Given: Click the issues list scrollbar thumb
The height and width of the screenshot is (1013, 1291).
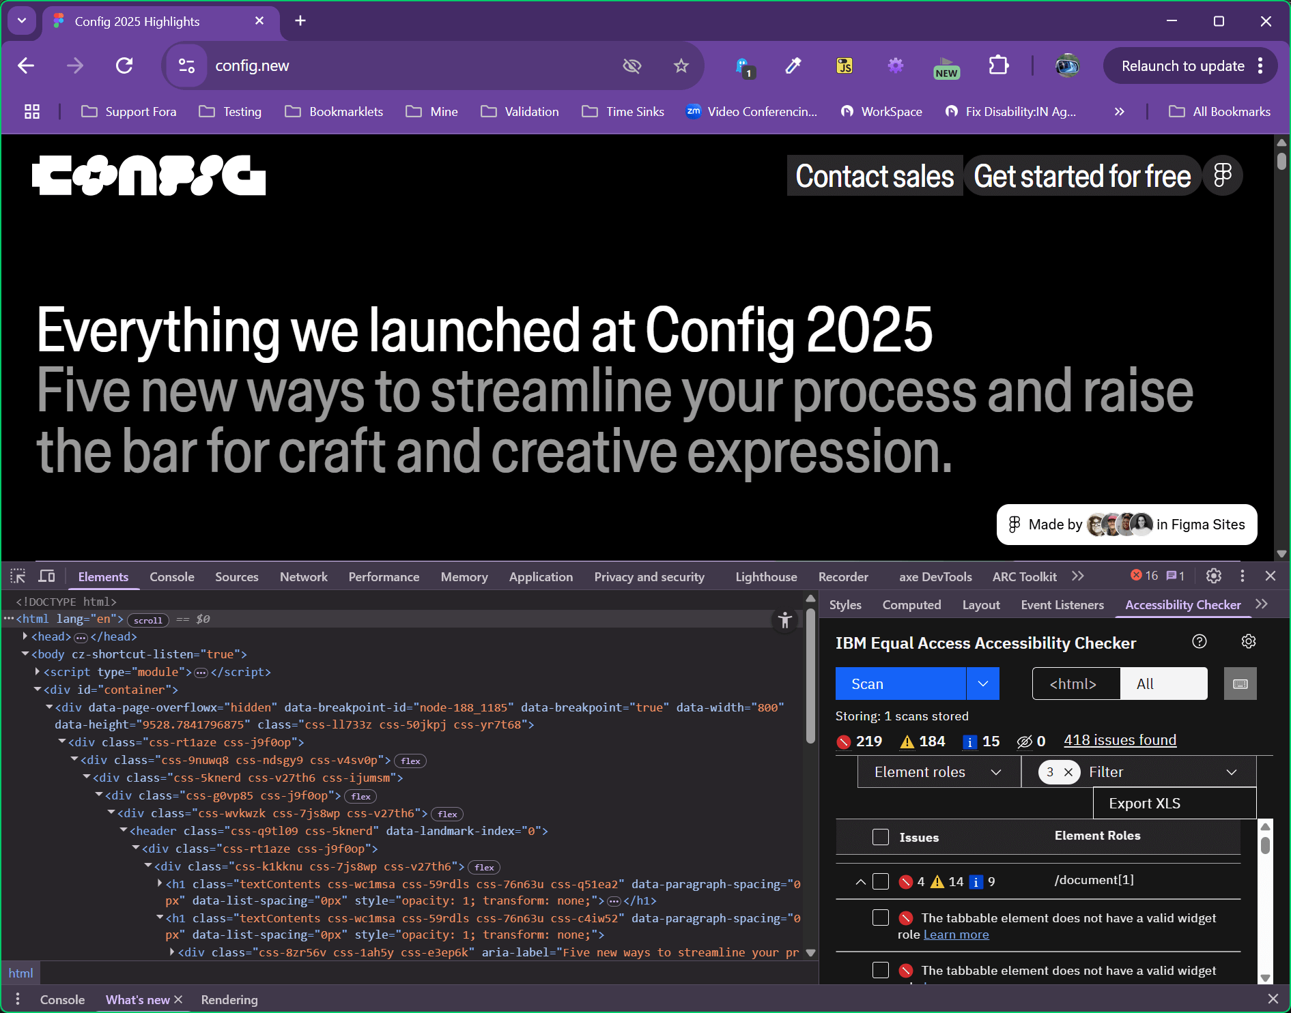Looking at the screenshot, I should pyautogui.click(x=1265, y=845).
